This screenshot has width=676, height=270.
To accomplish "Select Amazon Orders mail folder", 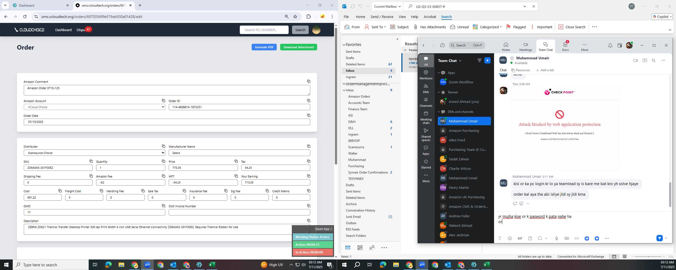I will pyautogui.click(x=359, y=97).
